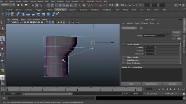Expand the Object Display section
Image resolution: width=186 pixels, height=104 pixels.
[x=124, y=57]
